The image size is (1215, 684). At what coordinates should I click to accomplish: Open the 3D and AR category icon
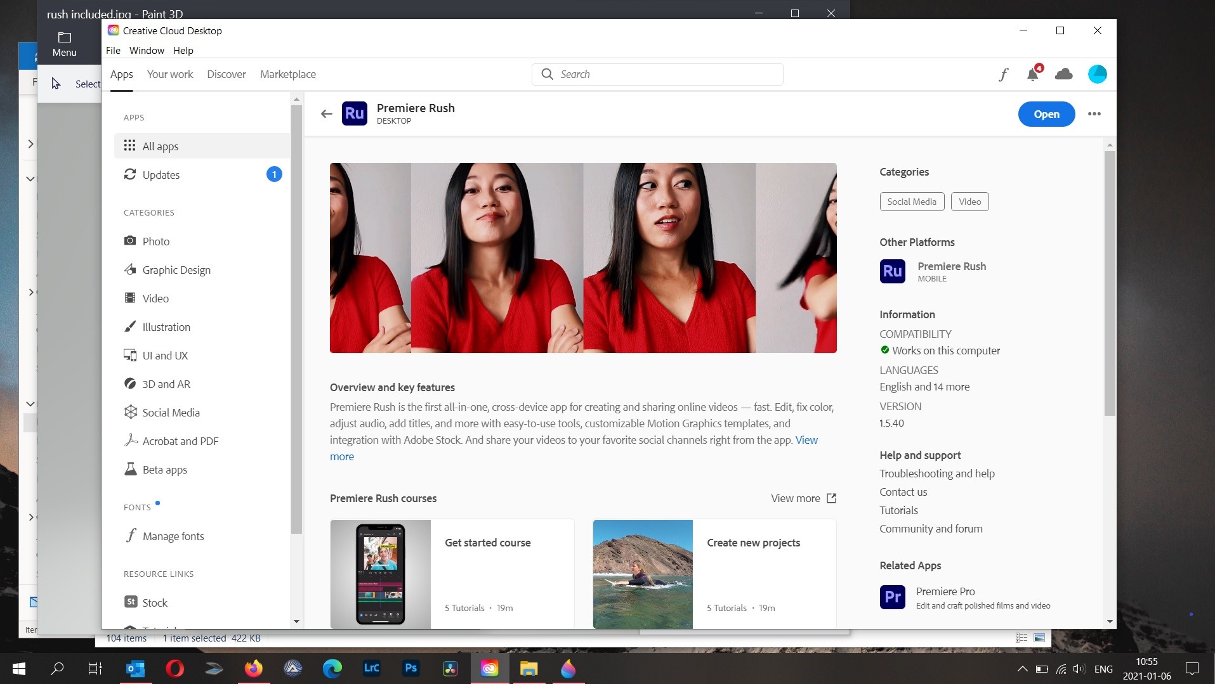129,384
